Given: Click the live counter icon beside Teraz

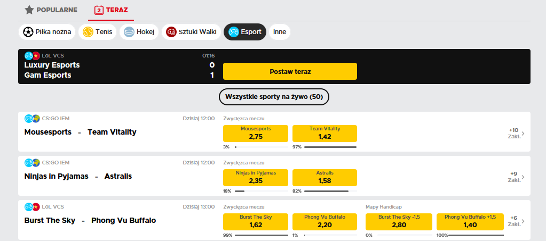Looking at the screenshot, I should (99, 10).
